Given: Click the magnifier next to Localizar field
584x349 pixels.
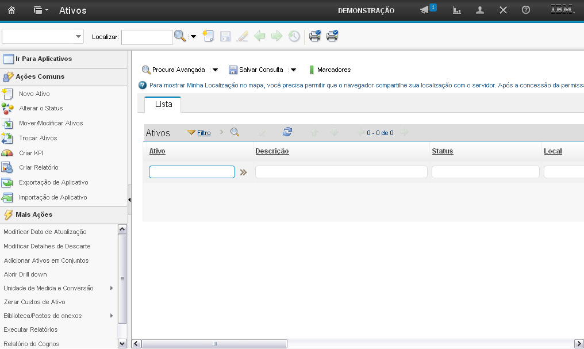Looking at the screenshot, I should (x=180, y=36).
